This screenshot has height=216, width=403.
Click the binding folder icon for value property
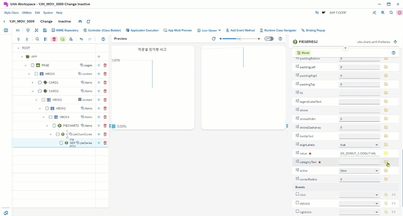pos(386,153)
